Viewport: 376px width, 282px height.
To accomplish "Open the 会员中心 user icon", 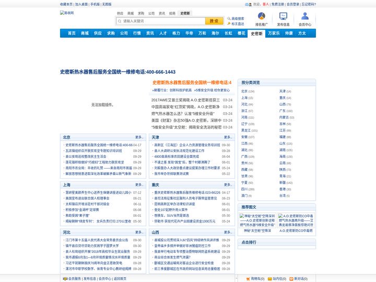I will coord(305,16).
